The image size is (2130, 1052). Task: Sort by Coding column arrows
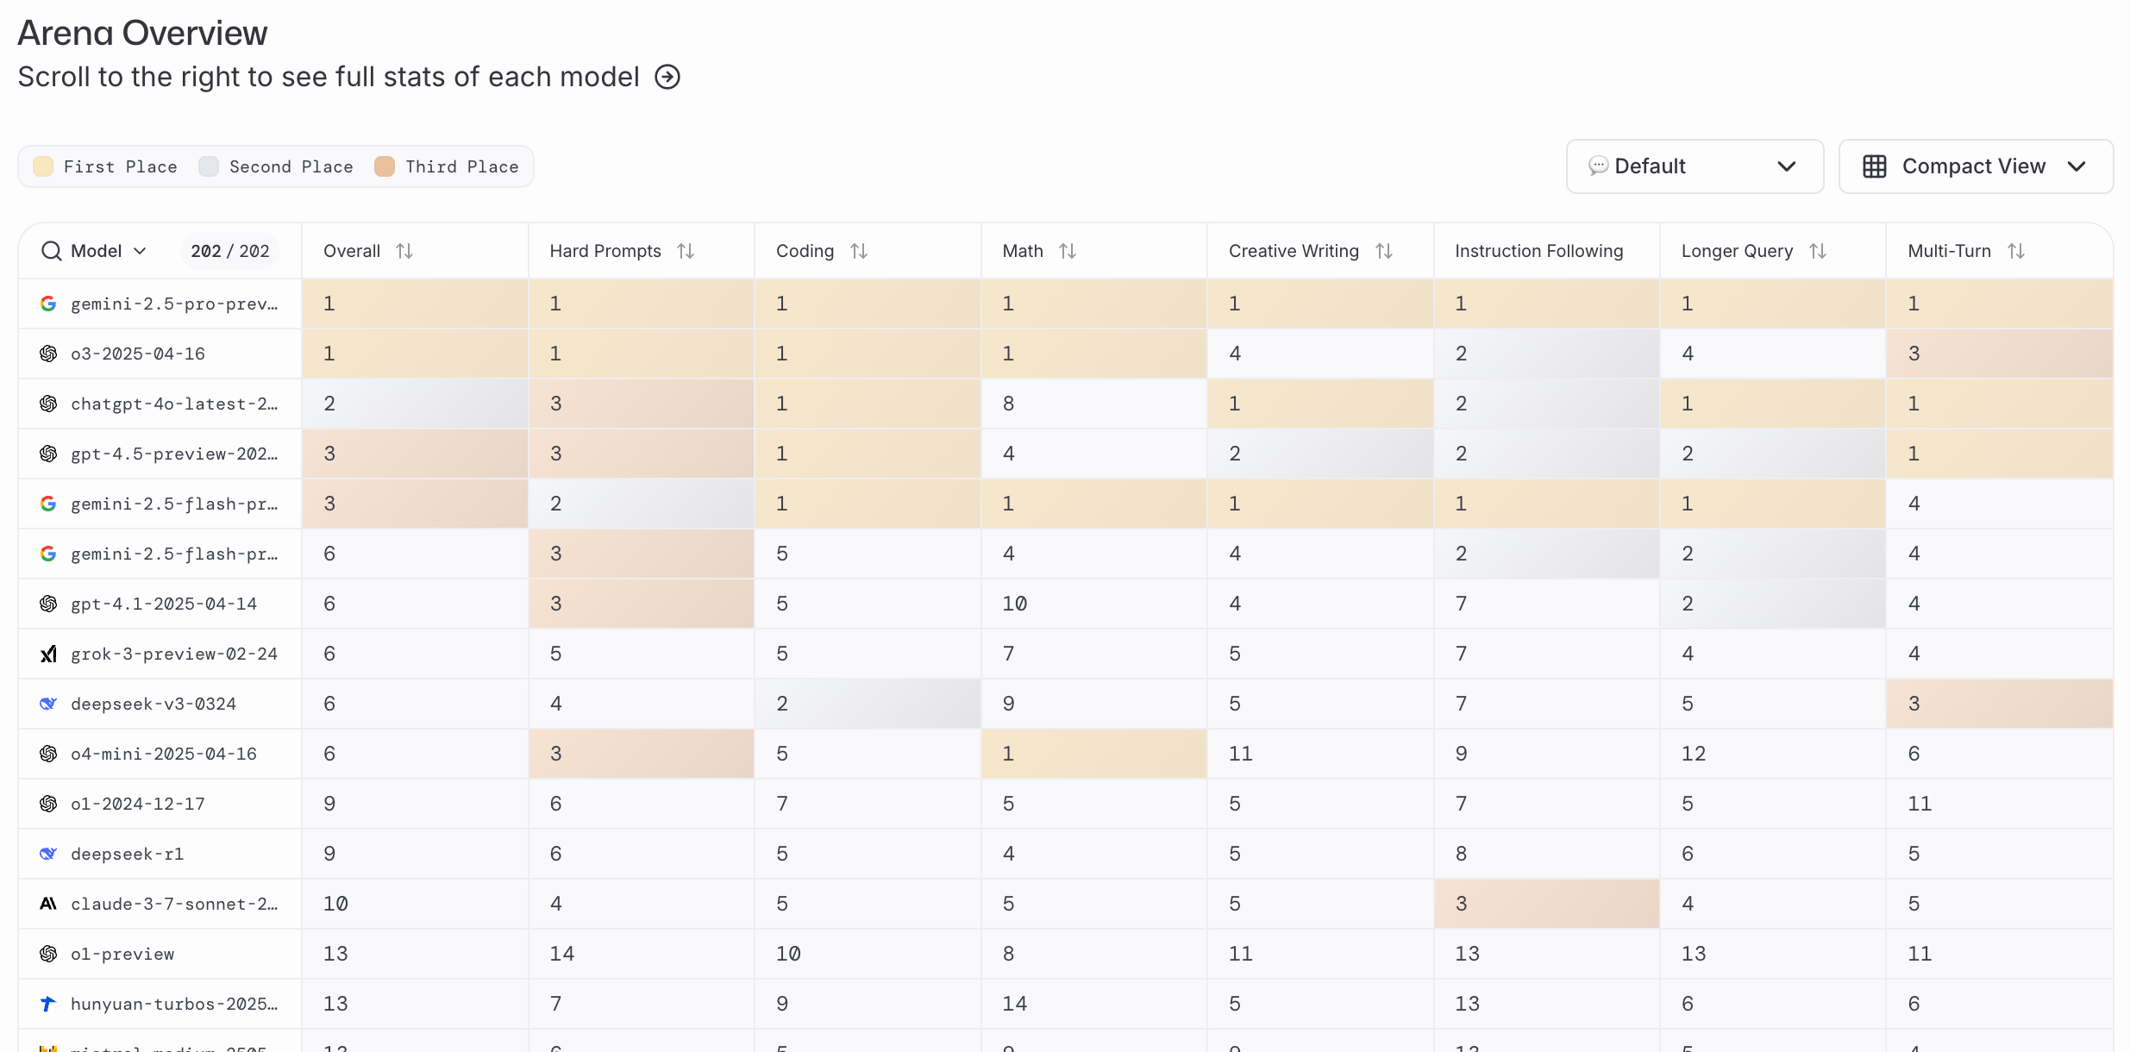point(859,251)
